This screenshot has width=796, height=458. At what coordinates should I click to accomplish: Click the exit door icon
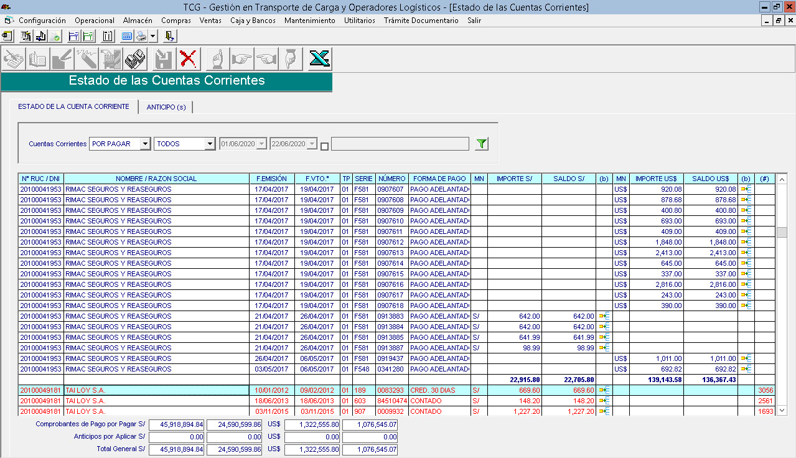tap(170, 35)
